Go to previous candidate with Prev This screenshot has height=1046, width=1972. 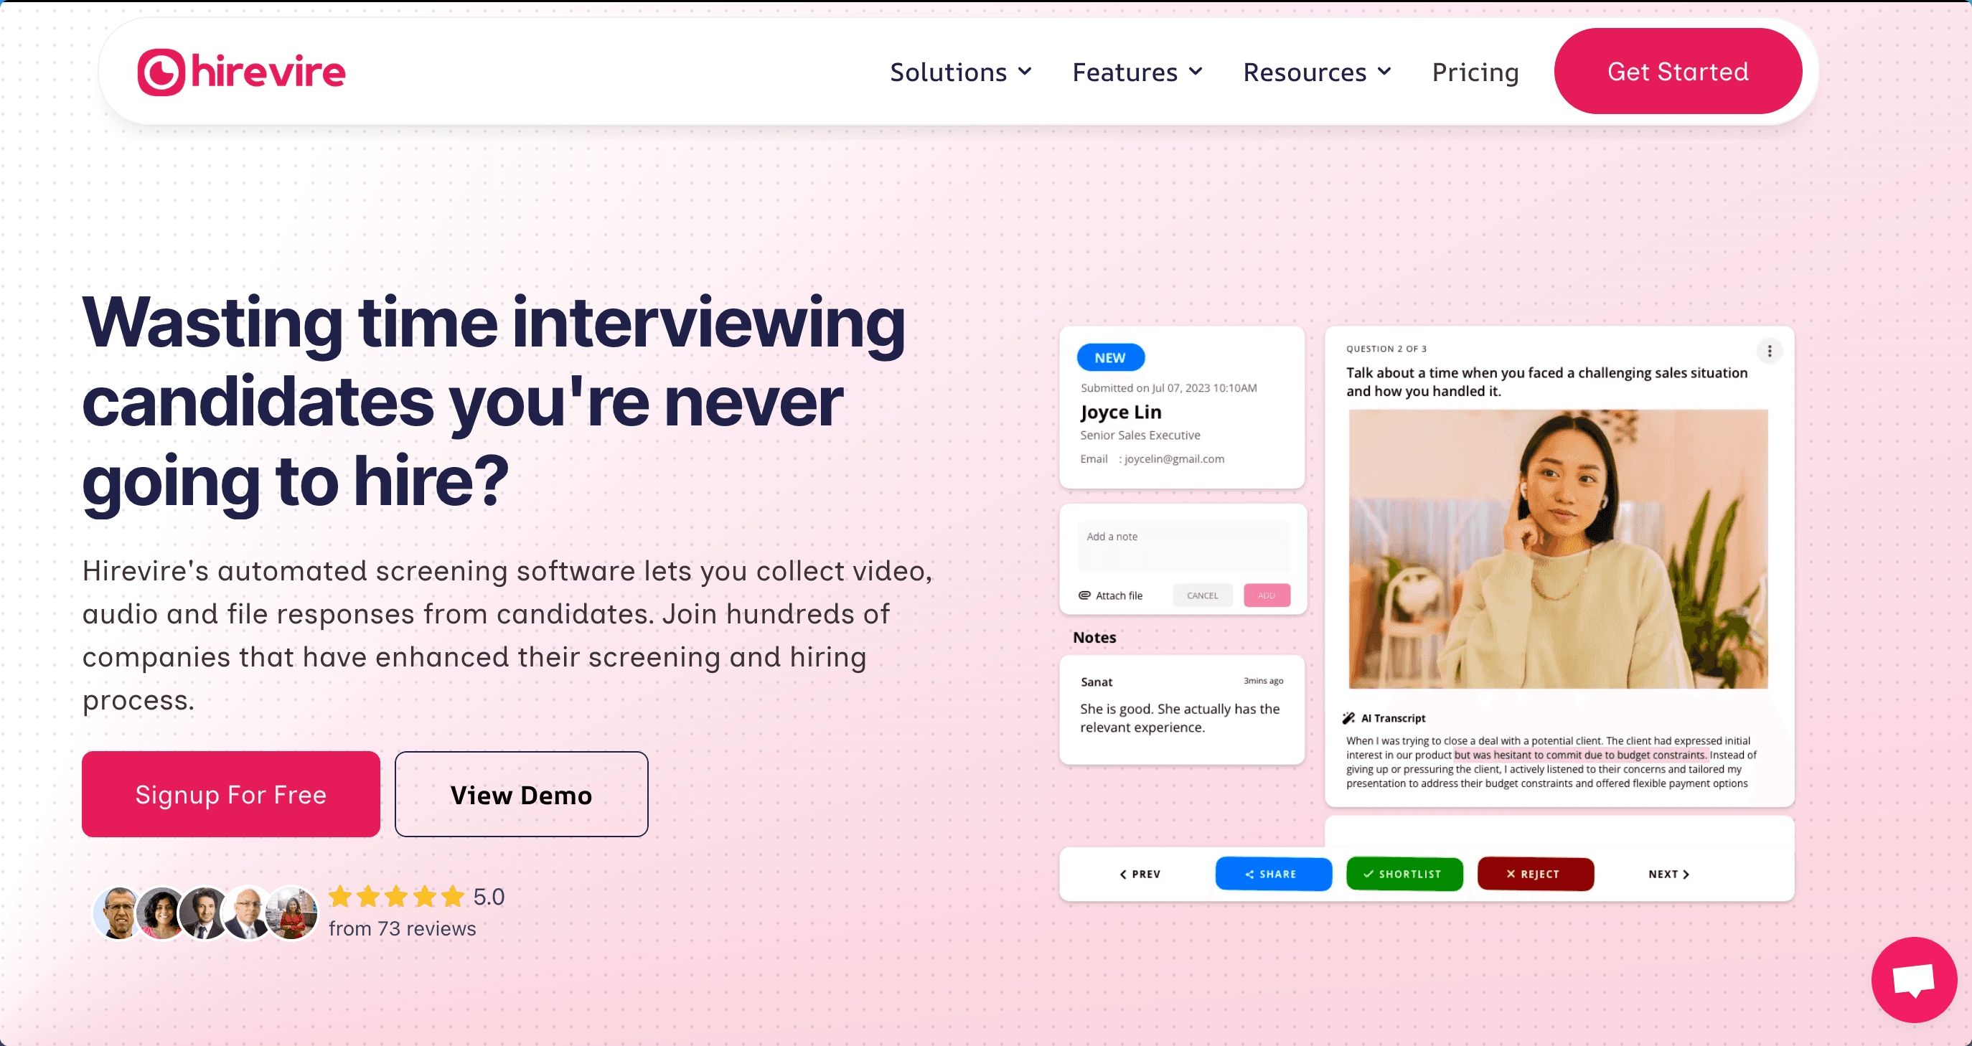1140,874
